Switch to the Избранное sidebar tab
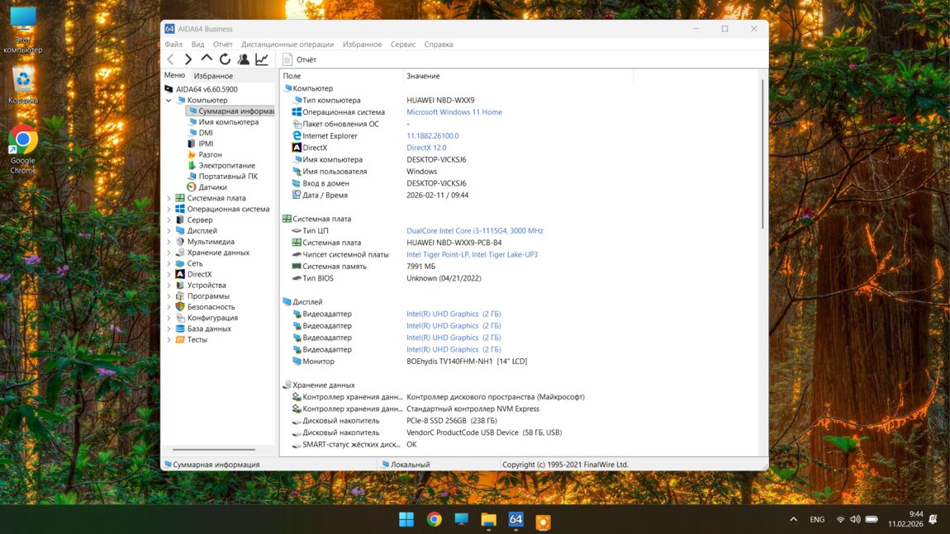 tap(213, 76)
